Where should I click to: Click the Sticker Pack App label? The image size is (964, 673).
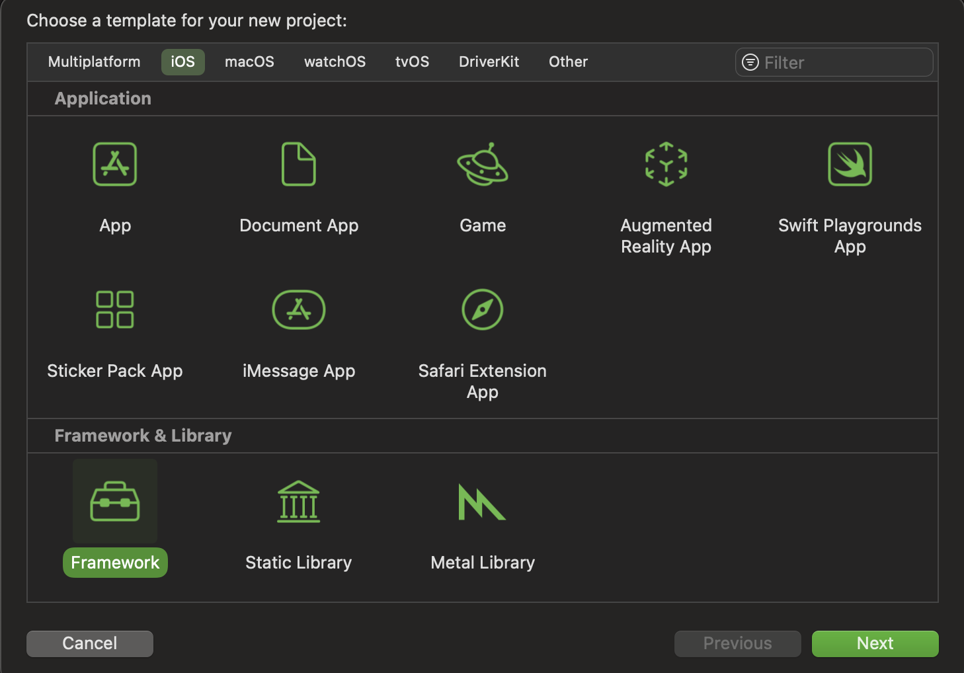tap(115, 371)
